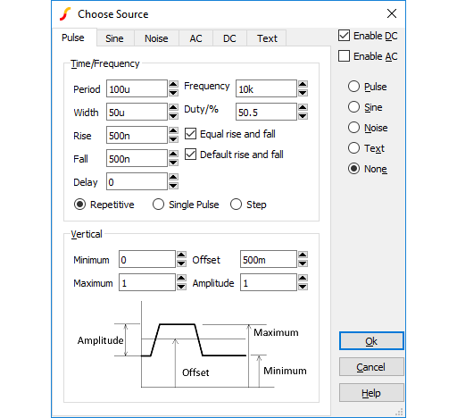Image resolution: width=457 pixels, height=418 pixels.
Task: Confirm with the Ok button
Action: [x=371, y=341]
